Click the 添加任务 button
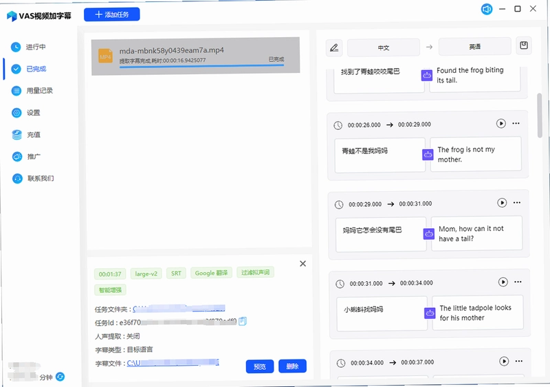Screen dimensions: 550x387 coord(111,14)
